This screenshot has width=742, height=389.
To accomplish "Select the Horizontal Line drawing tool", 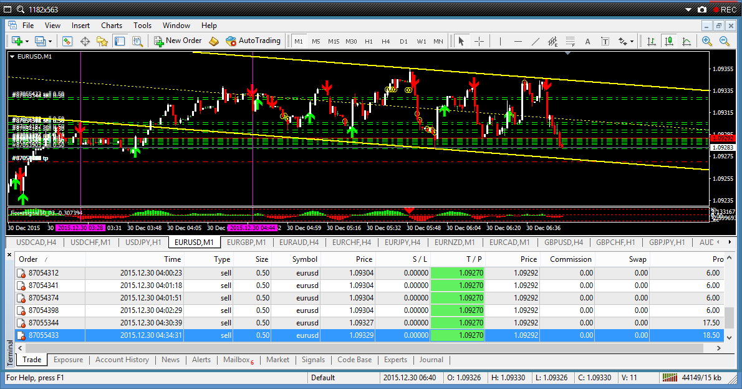I will point(518,41).
